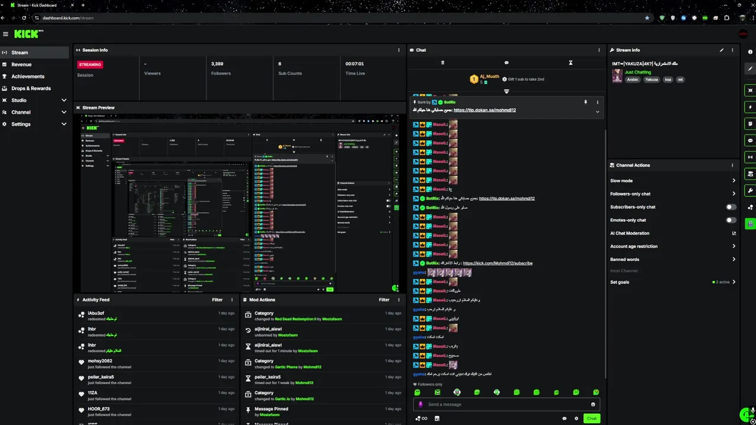This screenshot has width=756, height=425.
Task: Open Revenue in the sidebar
Action: [x=35, y=64]
